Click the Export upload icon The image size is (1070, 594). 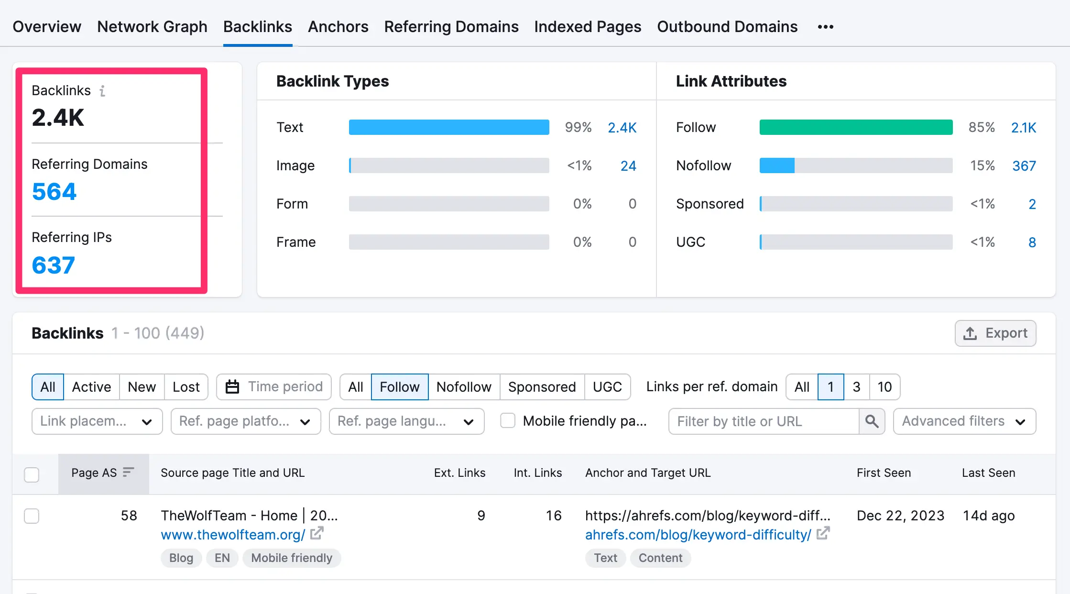pos(970,333)
